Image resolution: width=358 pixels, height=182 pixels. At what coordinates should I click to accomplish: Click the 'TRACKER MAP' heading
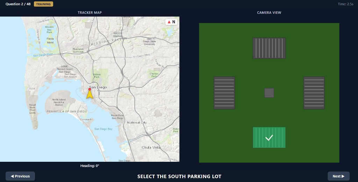(x=90, y=13)
